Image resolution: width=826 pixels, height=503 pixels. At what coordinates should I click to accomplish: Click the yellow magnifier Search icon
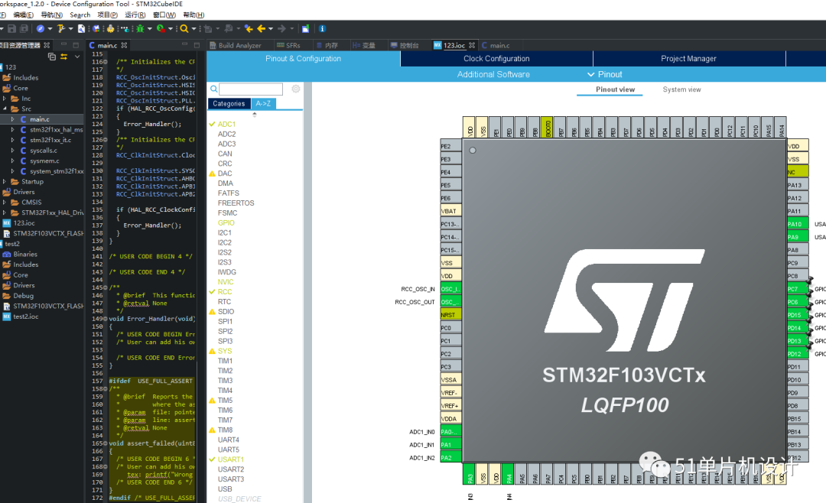[x=184, y=28]
